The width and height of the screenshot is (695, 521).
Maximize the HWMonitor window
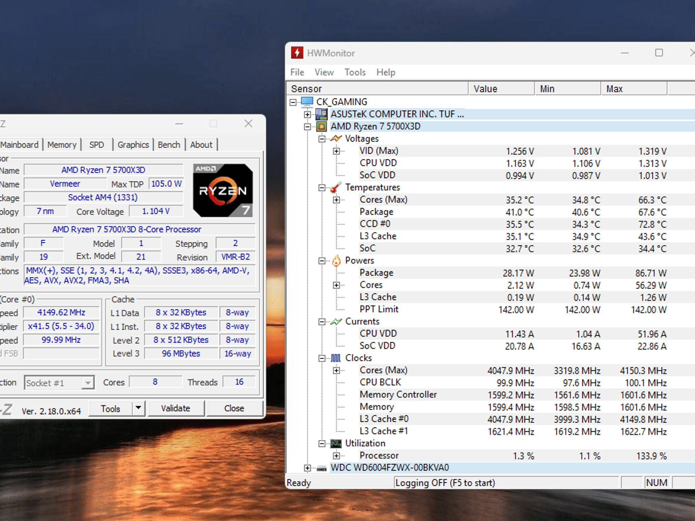pyautogui.click(x=659, y=53)
